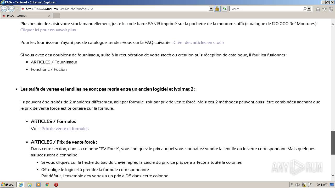335x188 pixels.
Task: Click the ivoirnet.com address bar URL
Action: coord(59,9)
